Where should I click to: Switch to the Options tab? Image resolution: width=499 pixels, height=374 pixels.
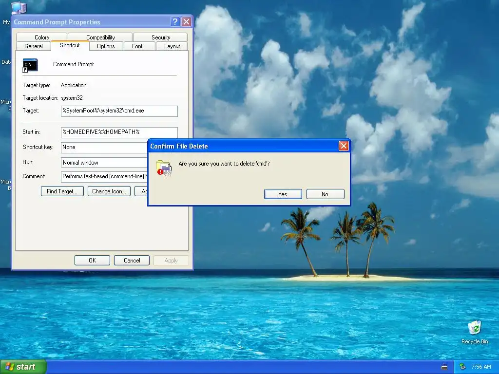pos(106,46)
